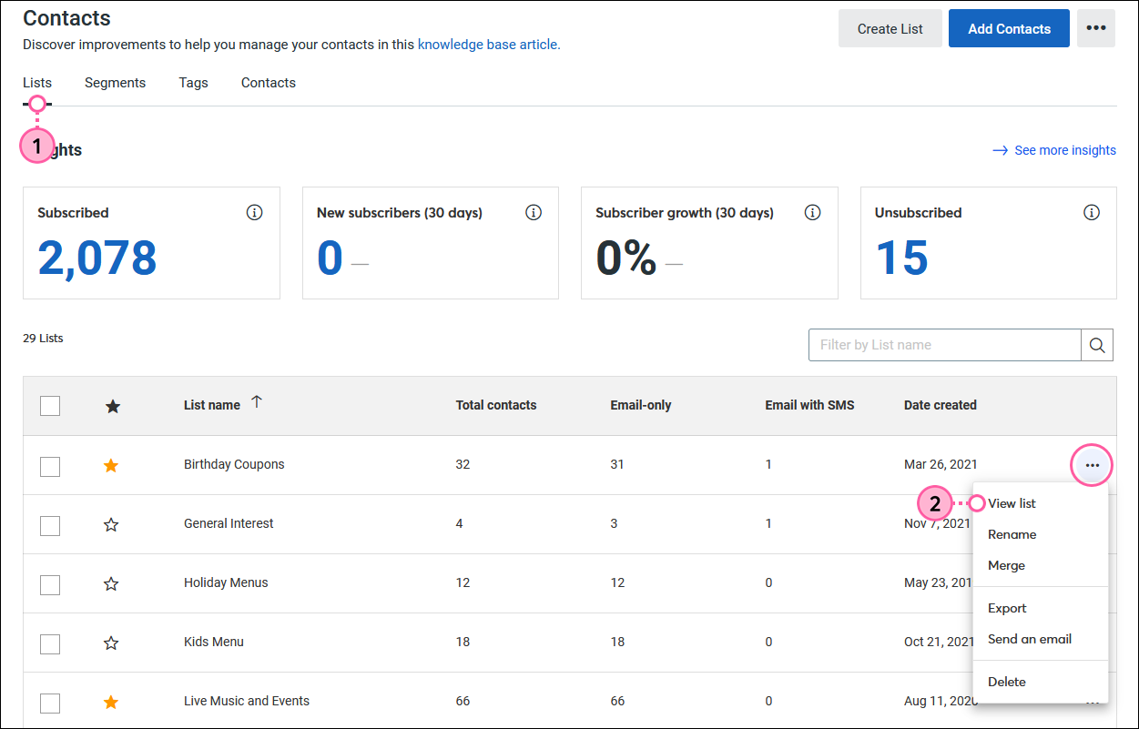Open the Contacts tab

pos(269,83)
